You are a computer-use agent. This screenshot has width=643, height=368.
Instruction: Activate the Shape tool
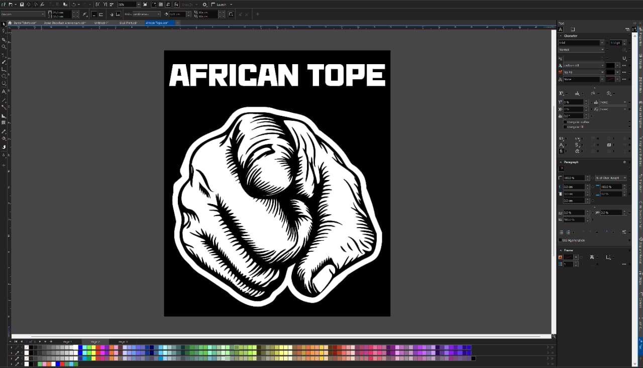tap(3, 31)
